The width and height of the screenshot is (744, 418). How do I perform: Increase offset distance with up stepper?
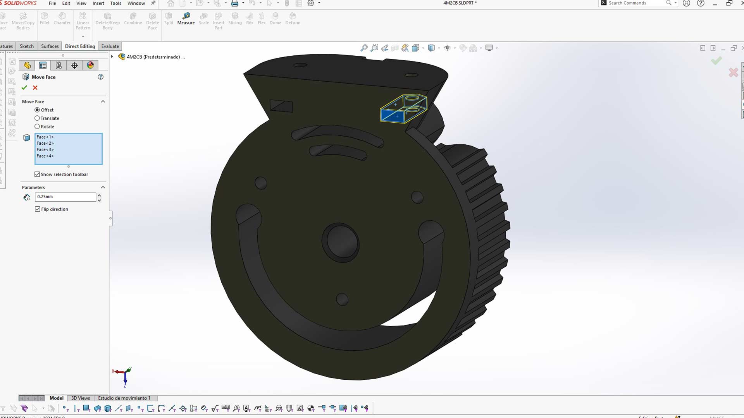pyautogui.click(x=100, y=195)
